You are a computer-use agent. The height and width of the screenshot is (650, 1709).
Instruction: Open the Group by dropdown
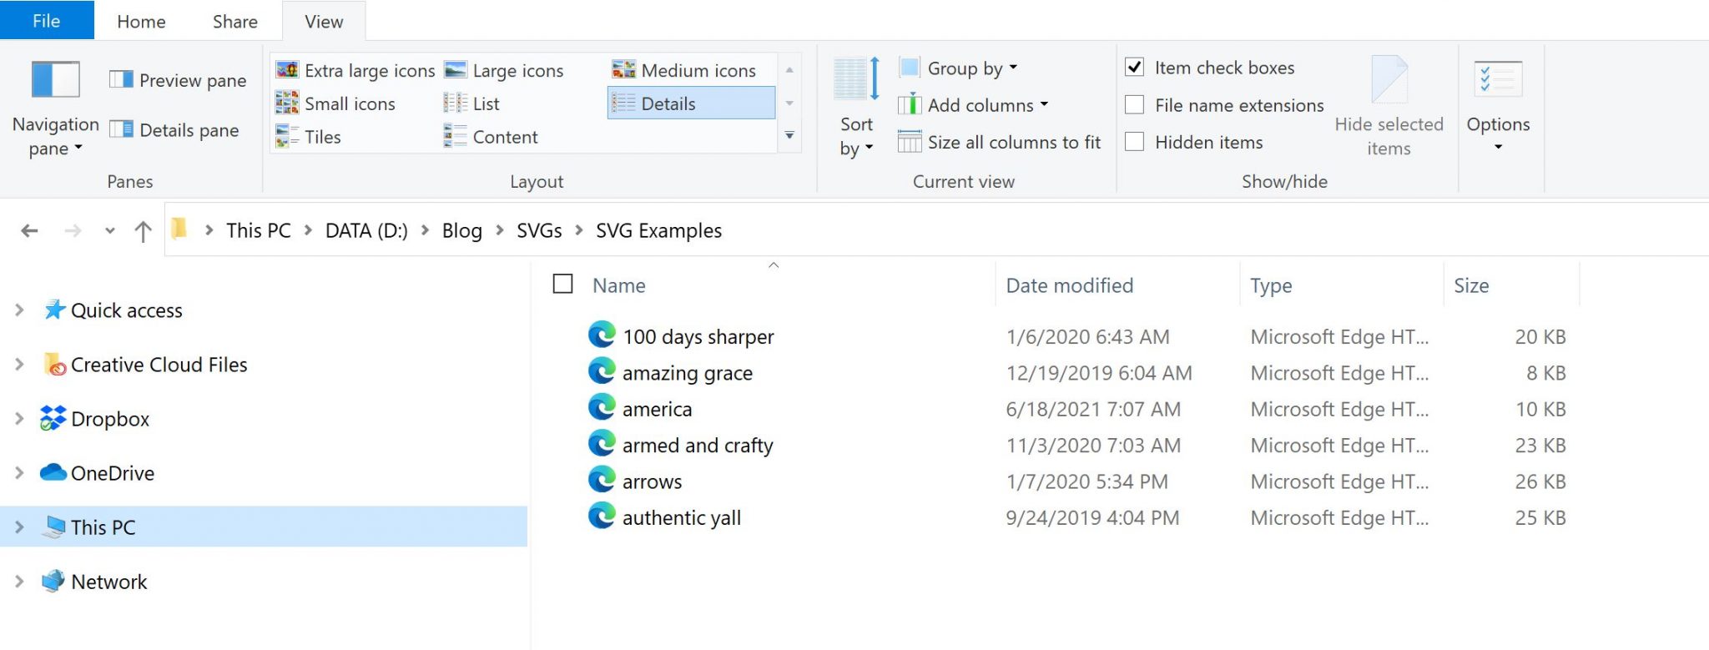(959, 68)
